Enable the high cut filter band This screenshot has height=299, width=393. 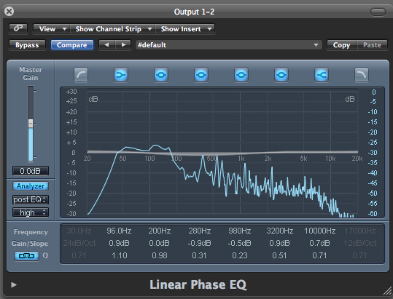tap(362, 75)
